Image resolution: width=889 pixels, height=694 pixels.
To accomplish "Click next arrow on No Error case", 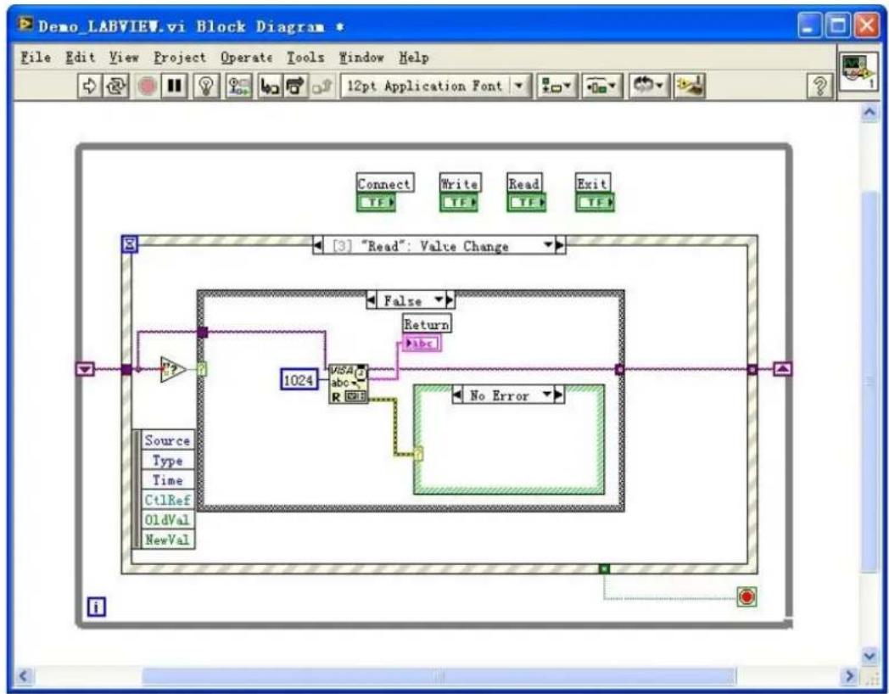I will pos(559,395).
